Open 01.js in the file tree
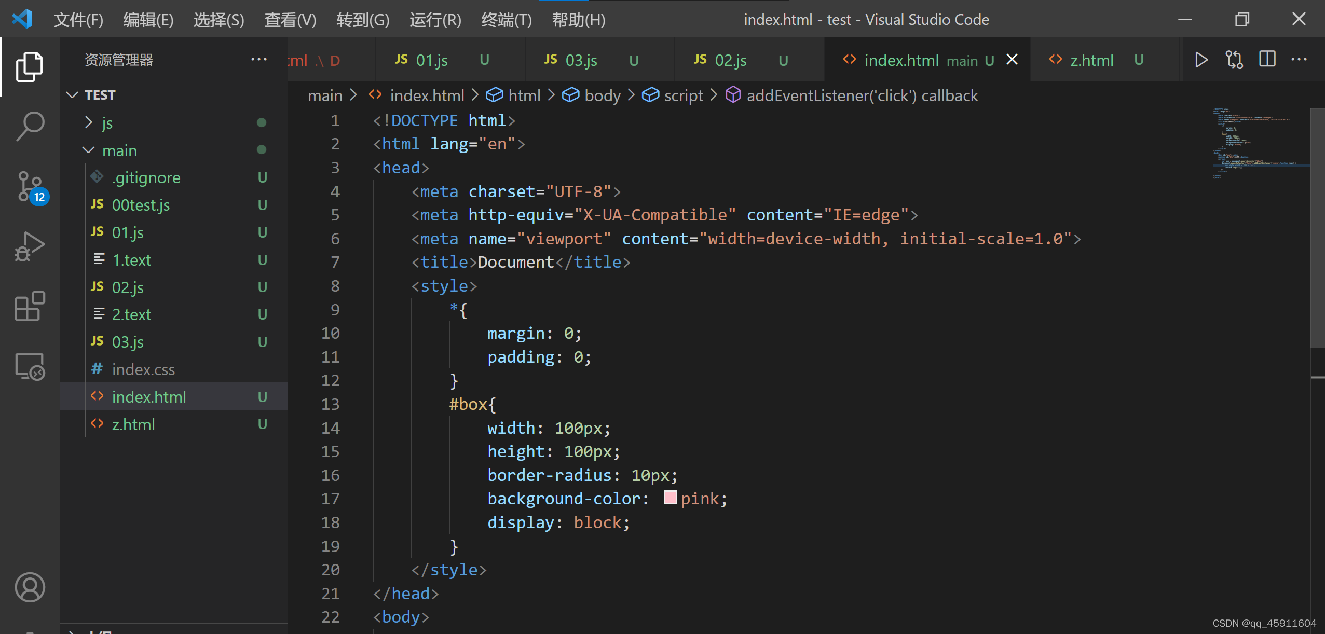The image size is (1325, 634). tap(173, 233)
